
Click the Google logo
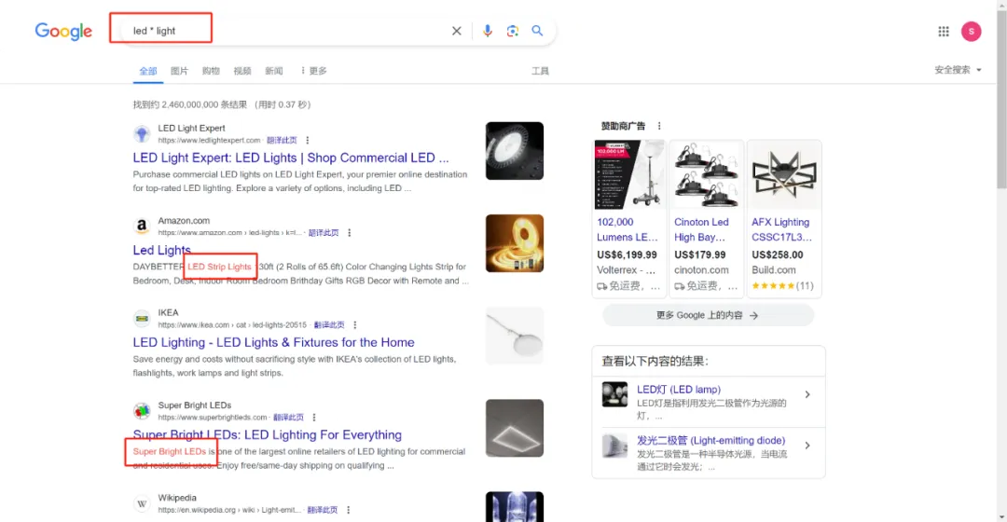tap(63, 31)
